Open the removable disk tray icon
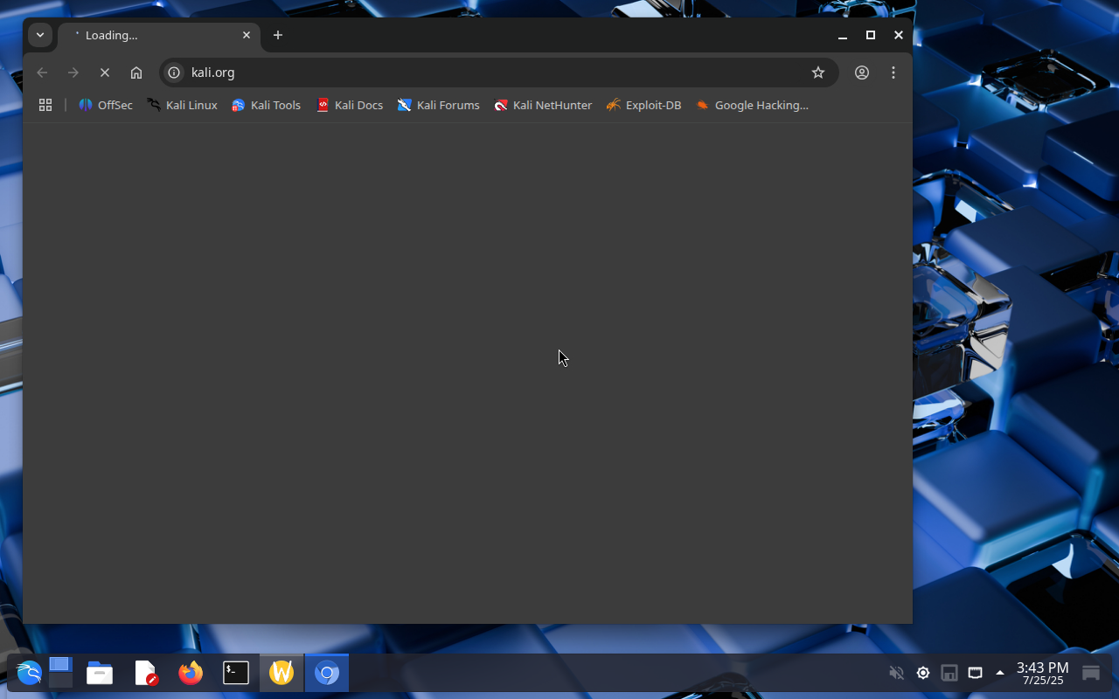Image resolution: width=1119 pixels, height=699 pixels. pos(949,673)
